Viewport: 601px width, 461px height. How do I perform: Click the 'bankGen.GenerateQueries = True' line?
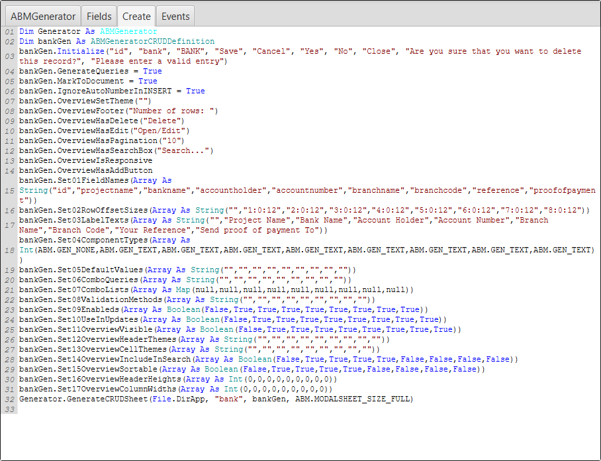[91, 72]
